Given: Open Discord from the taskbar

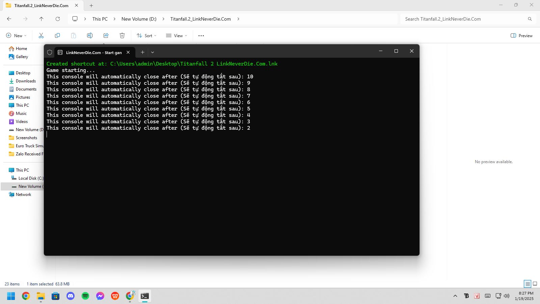Looking at the screenshot, I should 71,296.
